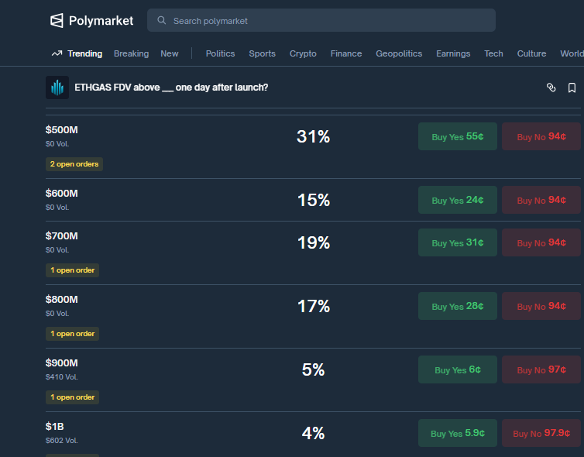Viewport: 584px width, 457px height.
Task: Click Buy Yes 55¢ for $500M
Action: [458, 136]
